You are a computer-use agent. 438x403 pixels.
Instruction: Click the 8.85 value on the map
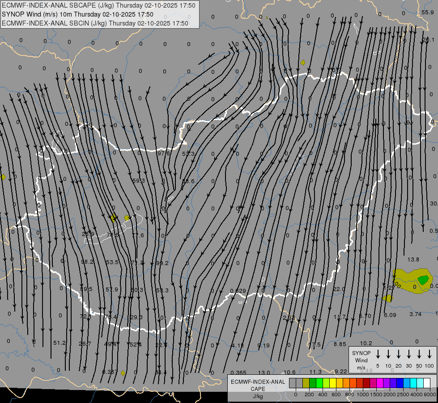[x=340, y=344]
